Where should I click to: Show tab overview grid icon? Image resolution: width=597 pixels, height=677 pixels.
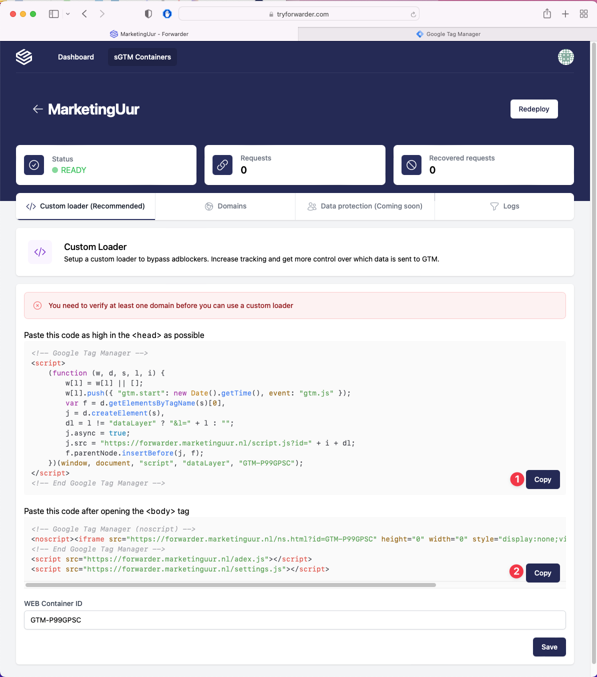583,14
